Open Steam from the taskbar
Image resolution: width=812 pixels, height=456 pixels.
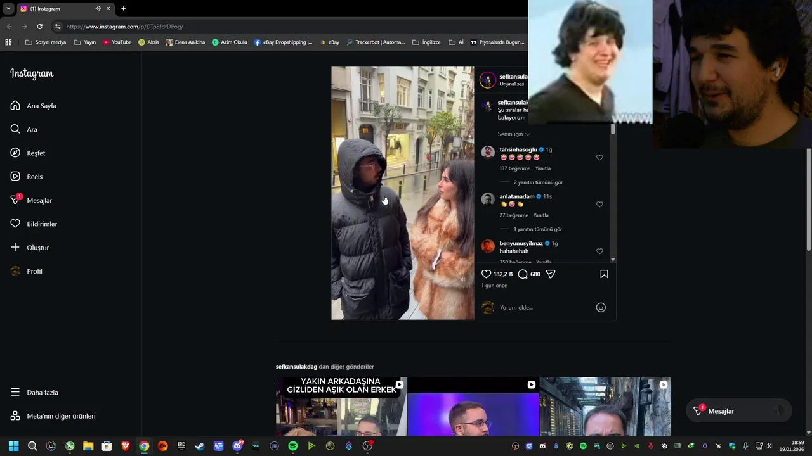coord(200,446)
